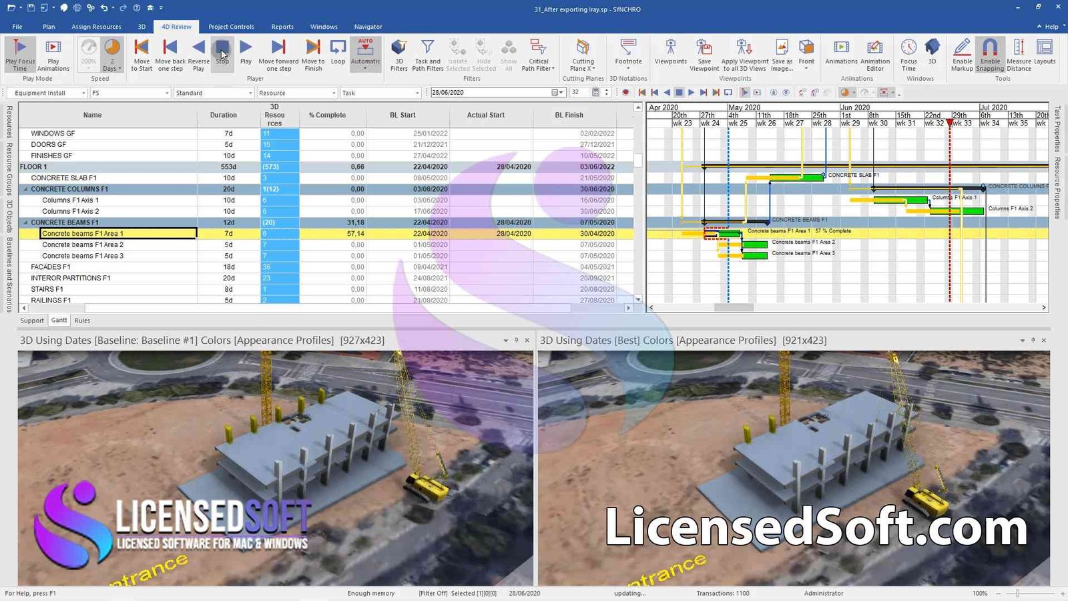
Task: Select the Play Animations mode
Action: (53, 55)
